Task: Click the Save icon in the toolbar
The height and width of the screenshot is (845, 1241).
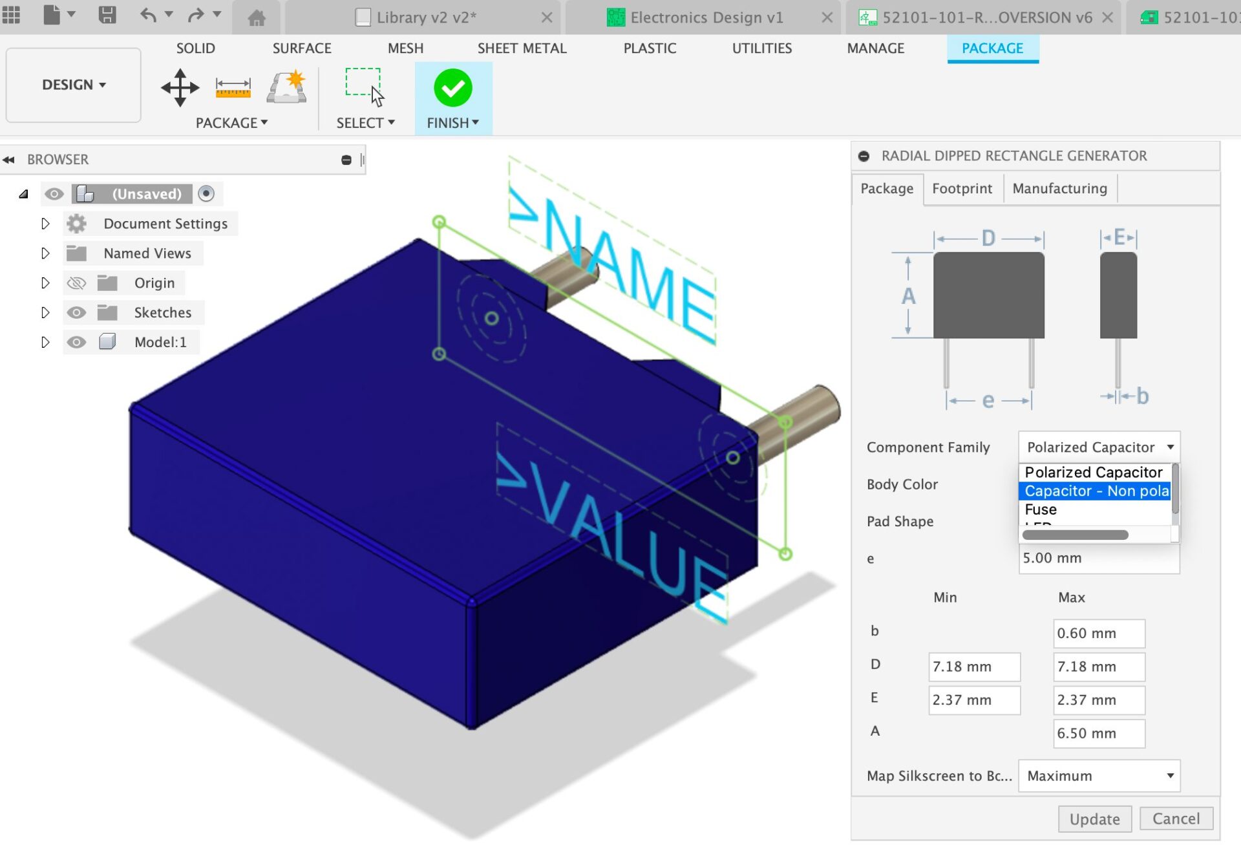Action: 108,16
